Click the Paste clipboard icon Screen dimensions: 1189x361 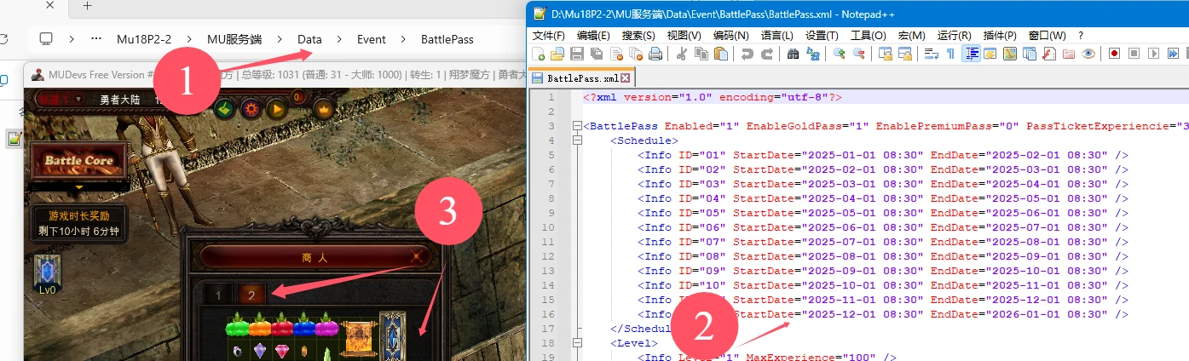pyautogui.click(x=721, y=54)
